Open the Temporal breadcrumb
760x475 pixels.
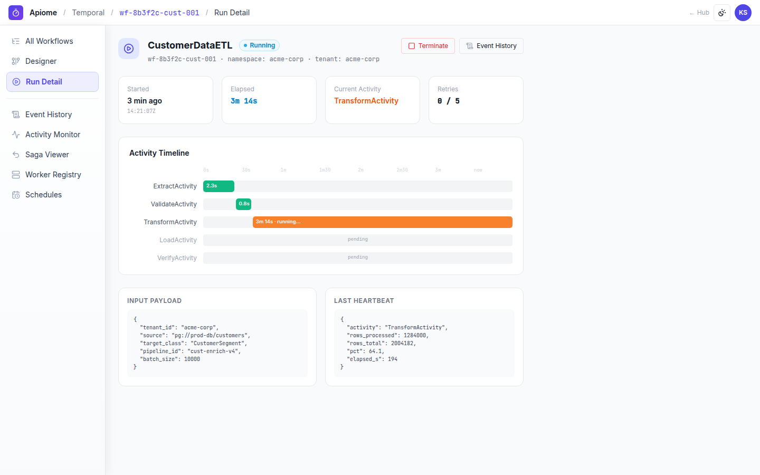pos(88,13)
